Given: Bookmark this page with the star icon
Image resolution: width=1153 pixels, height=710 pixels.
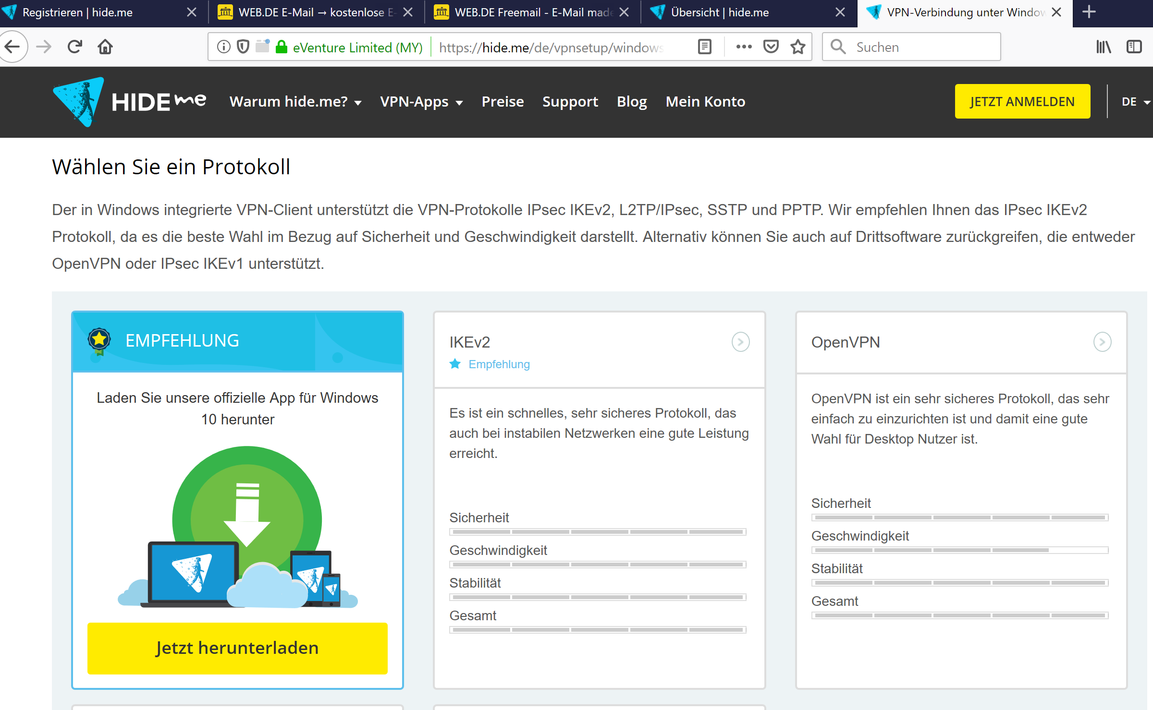Looking at the screenshot, I should 798,47.
